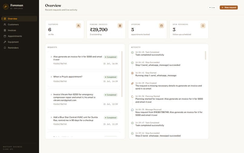Viewport: 244px width, 153px height.
Task: Click the Plan Created sparkle icon in Activity
Action: (x=132, y=83)
